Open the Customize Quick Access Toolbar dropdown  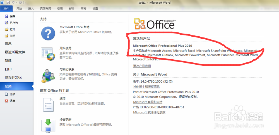click(25, 3)
